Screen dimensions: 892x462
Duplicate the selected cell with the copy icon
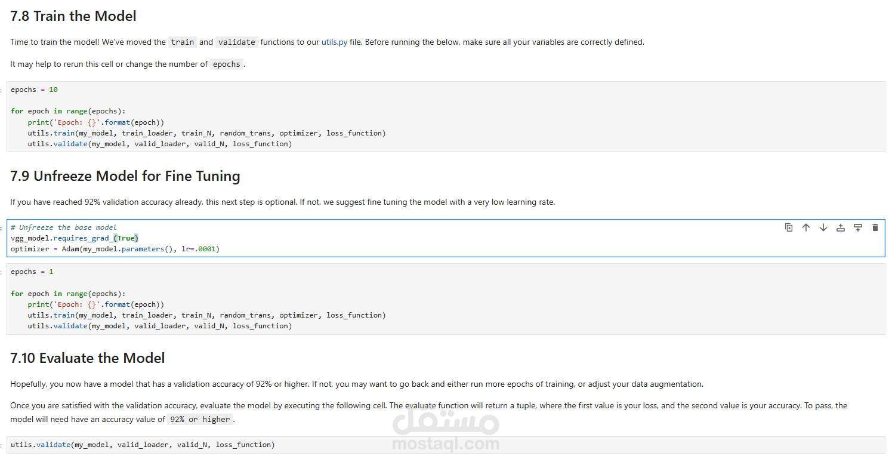789,227
